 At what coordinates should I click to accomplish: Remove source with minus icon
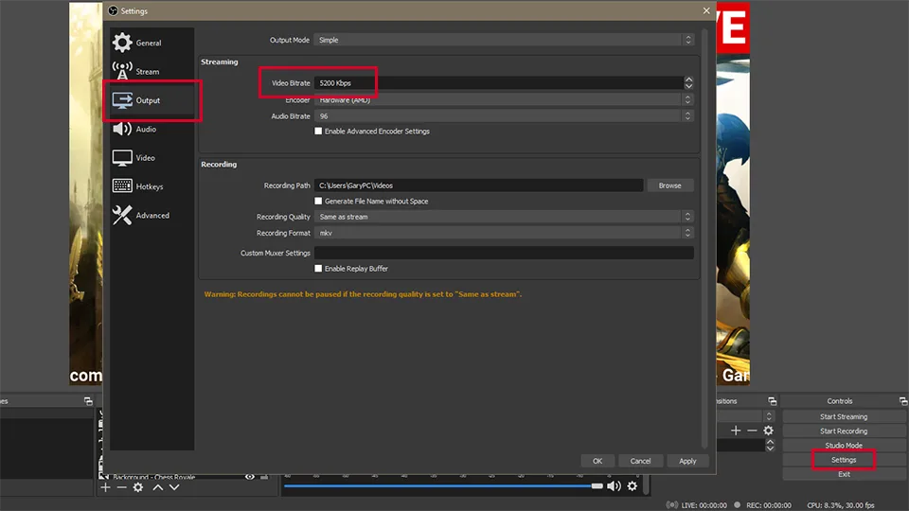pos(122,488)
